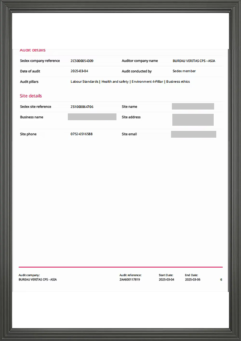Click the 'Audit company:' footer label
Screen dimensions: 241x341
click(29, 275)
